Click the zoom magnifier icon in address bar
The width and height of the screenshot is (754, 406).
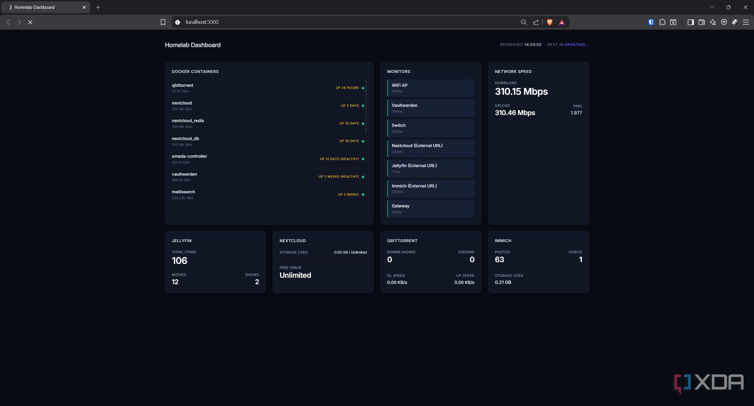(x=523, y=22)
